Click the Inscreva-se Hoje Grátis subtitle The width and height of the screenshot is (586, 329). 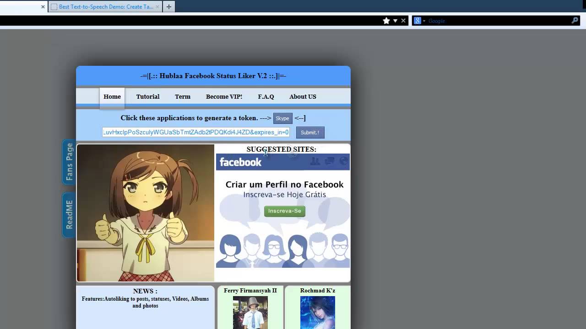[285, 195]
